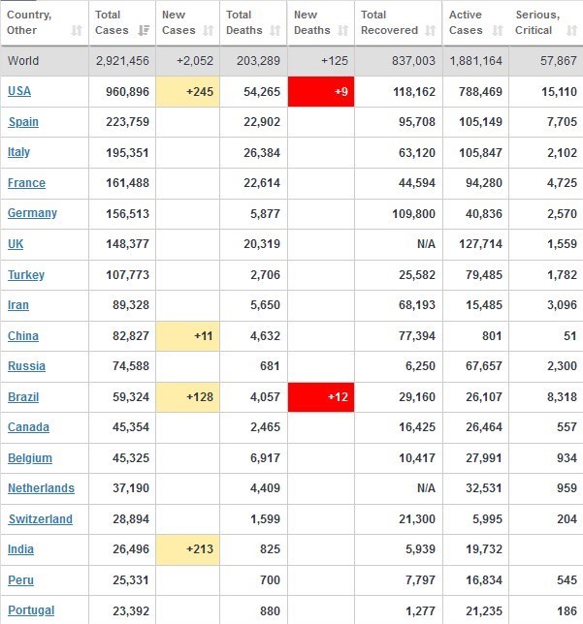Screen dimensions: 583x624
Task: Click Total Deaths sort arrows
Action: click(275, 30)
